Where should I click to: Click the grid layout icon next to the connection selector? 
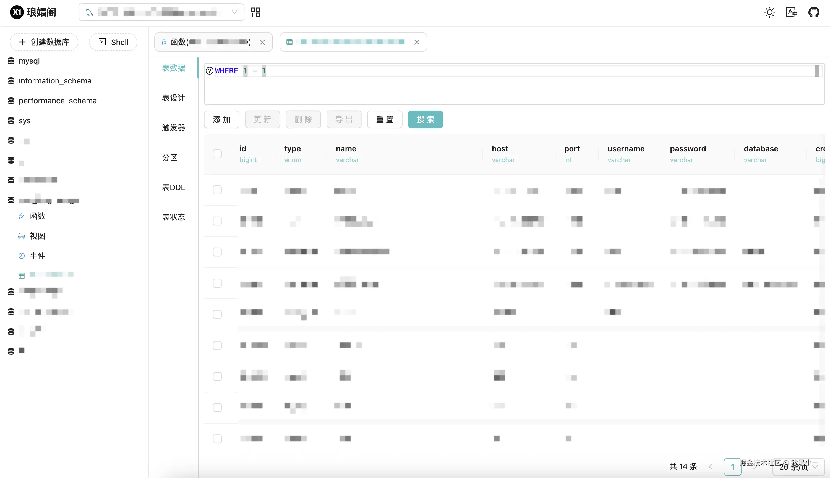coord(255,12)
